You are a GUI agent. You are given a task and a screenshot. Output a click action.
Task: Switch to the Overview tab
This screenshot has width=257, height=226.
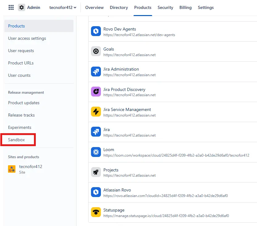[x=94, y=7]
